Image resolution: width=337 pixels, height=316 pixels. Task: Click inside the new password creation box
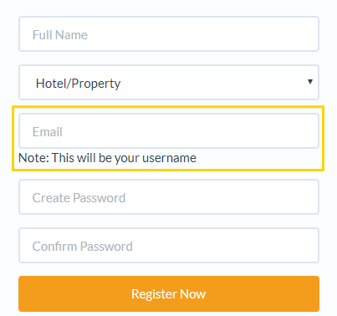click(x=169, y=197)
